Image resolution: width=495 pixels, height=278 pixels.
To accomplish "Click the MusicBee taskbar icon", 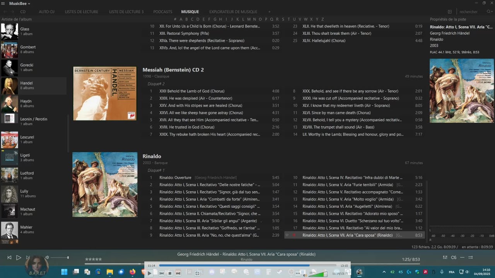I will coord(359,272).
